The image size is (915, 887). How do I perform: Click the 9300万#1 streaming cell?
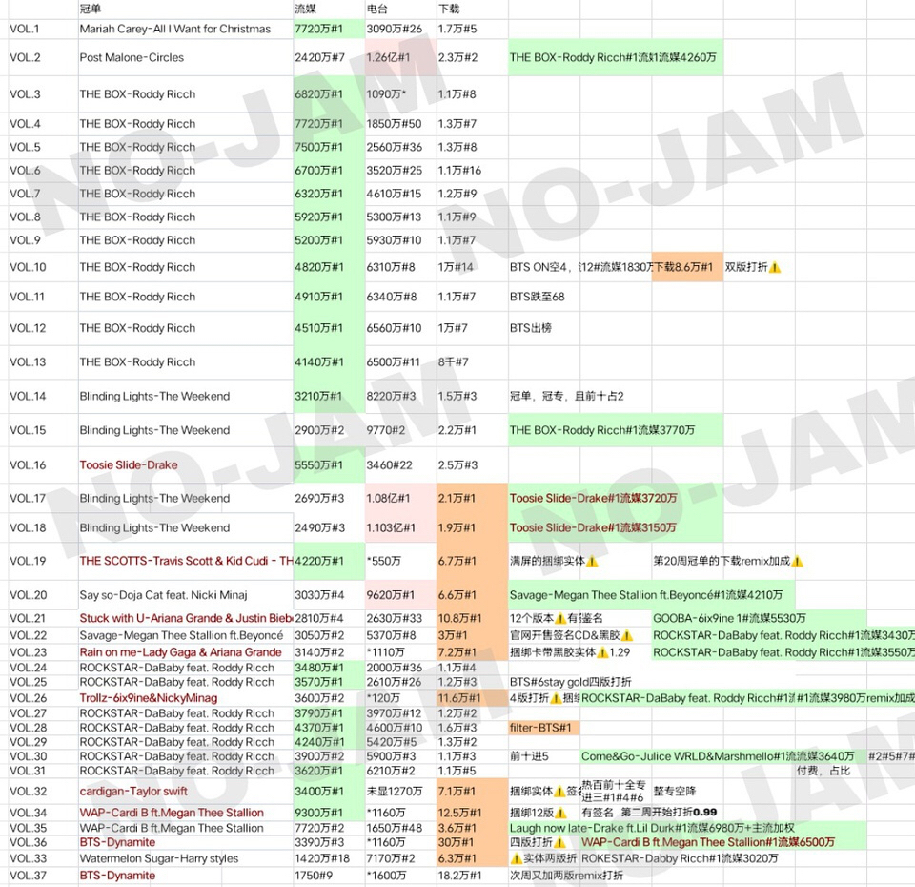[329, 813]
